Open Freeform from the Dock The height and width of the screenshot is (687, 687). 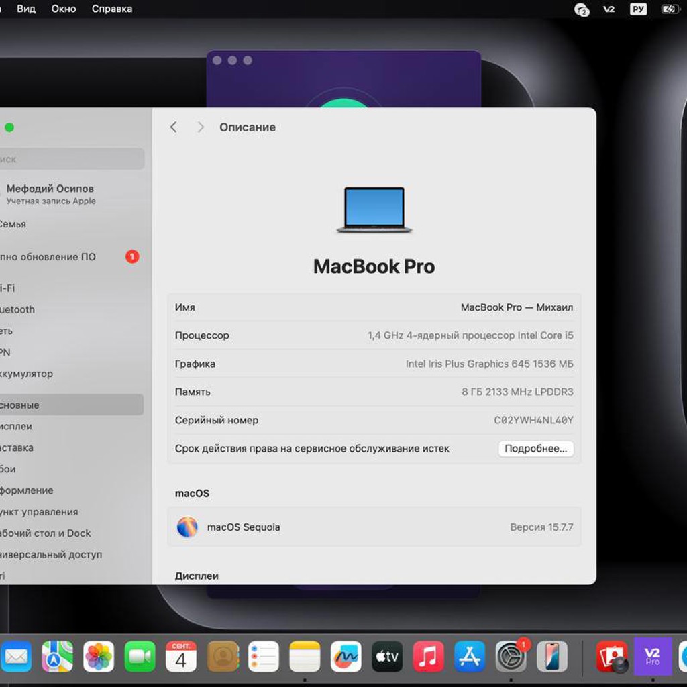click(346, 656)
